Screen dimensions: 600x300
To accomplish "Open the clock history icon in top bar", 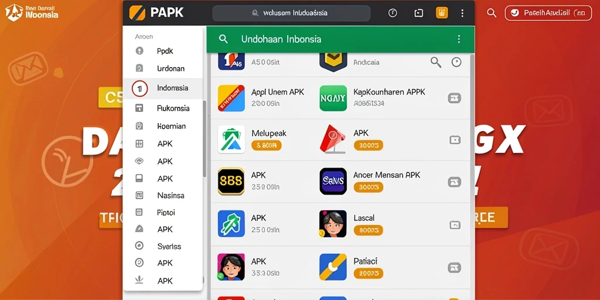I will 392,13.
